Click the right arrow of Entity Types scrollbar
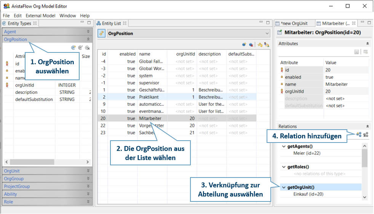The width and height of the screenshot is (374, 214). [88, 162]
